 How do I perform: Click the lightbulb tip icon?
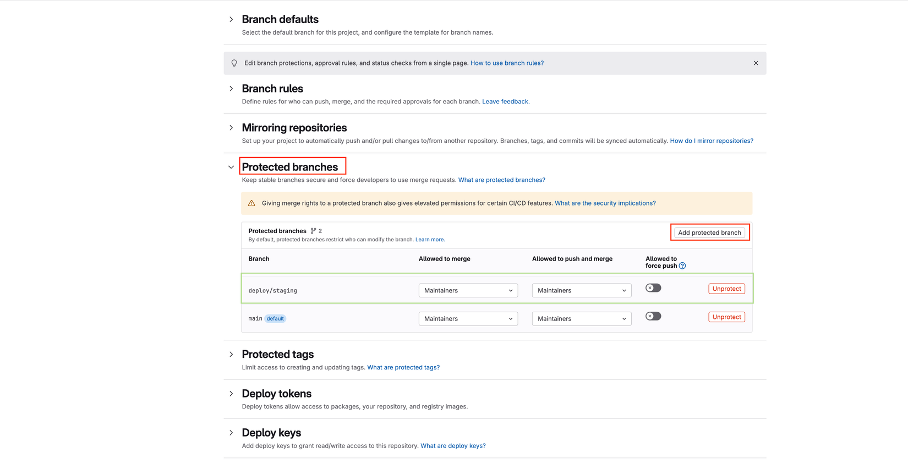(x=234, y=63)
